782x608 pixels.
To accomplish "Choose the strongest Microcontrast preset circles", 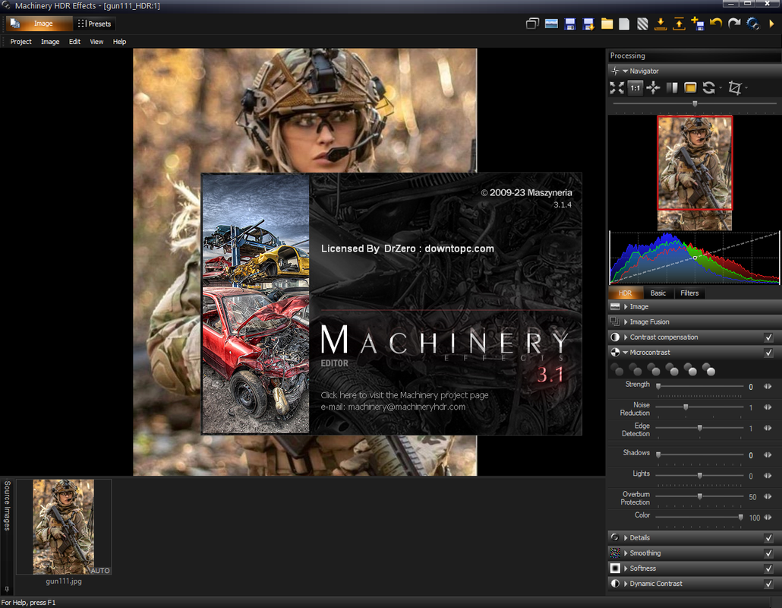I will (708, 370).
